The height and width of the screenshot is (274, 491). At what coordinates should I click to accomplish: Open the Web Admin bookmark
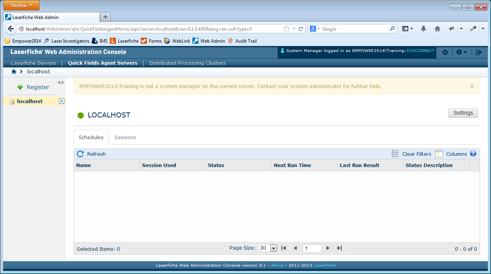[209, 41]
